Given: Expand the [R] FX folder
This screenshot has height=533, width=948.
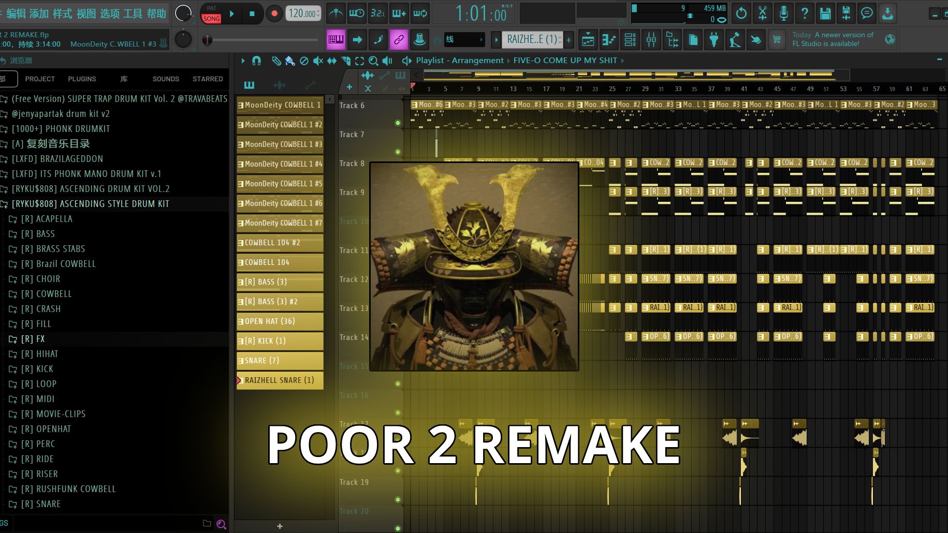Looking at the screenshot, I should pyautogui.click(x=33, y=339).
